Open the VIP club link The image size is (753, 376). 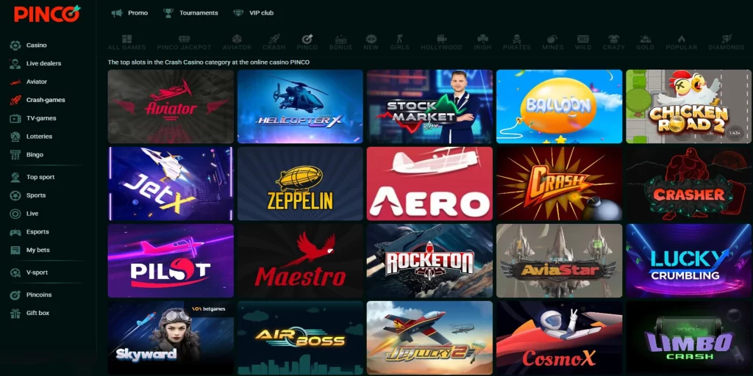(254, 12)
